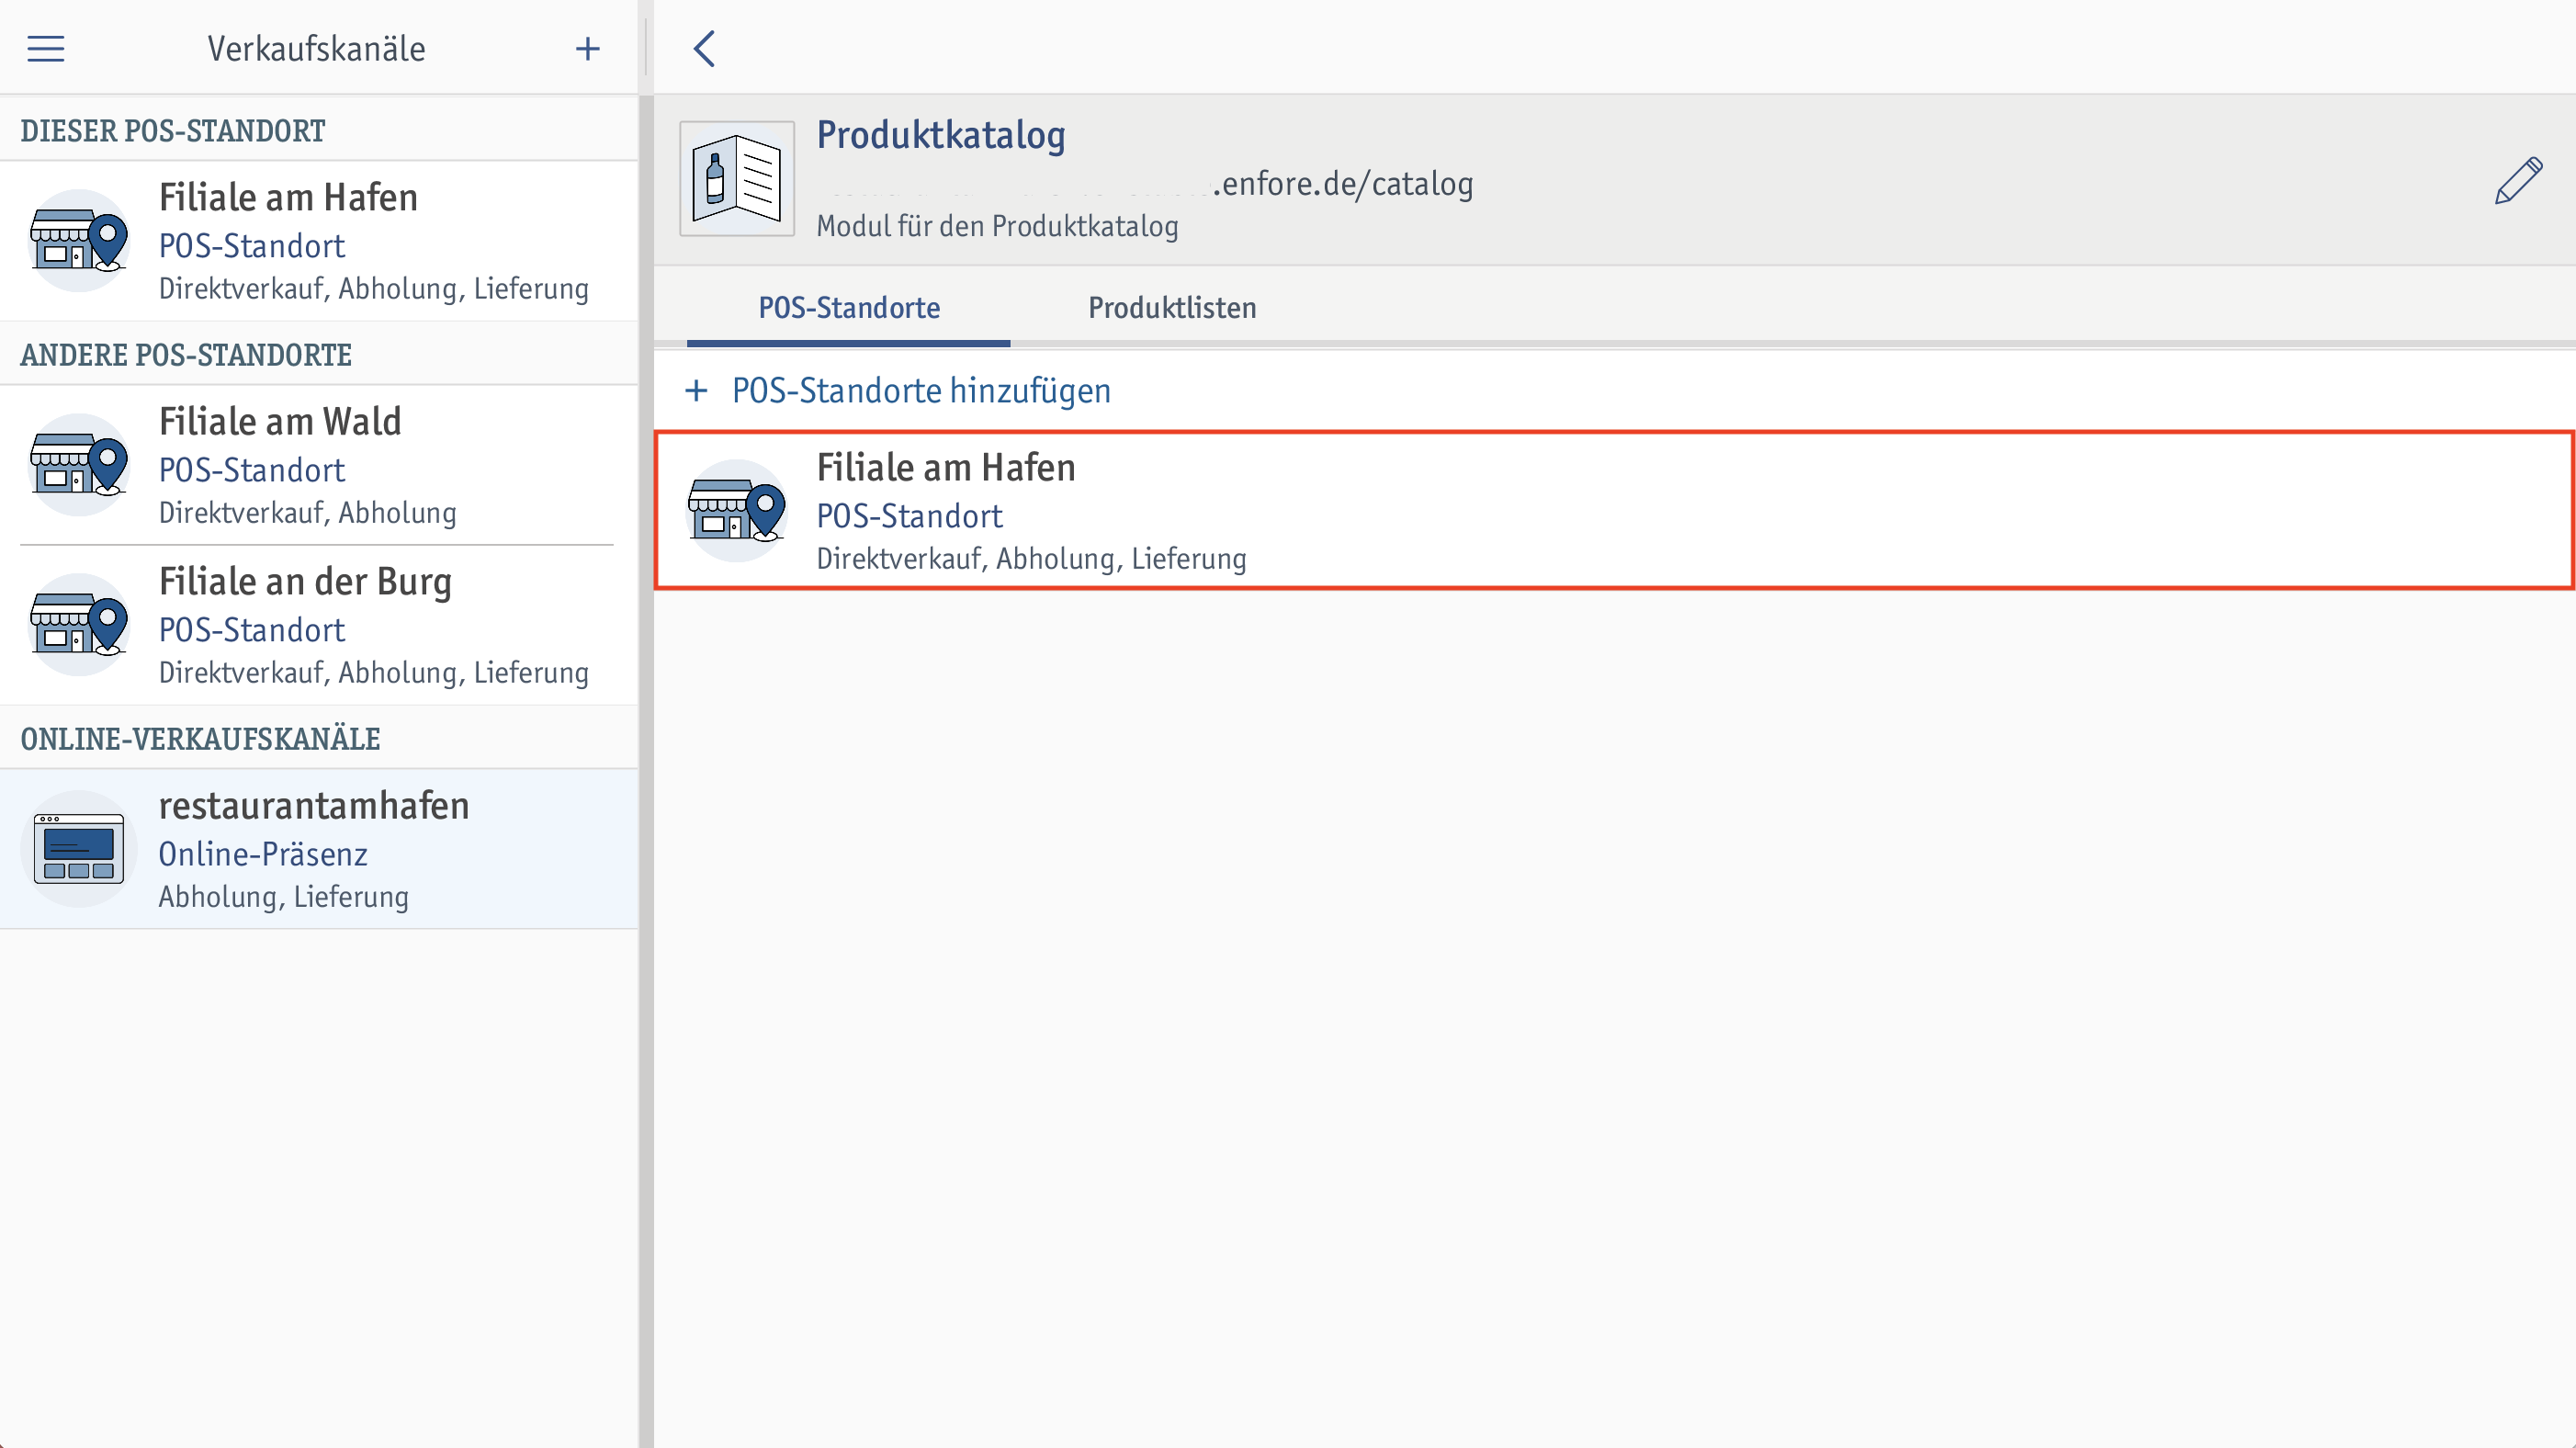Edit Produktkatalog with the pencil icon
Screen dimensions: 2576x1448
coord(2518,181)
